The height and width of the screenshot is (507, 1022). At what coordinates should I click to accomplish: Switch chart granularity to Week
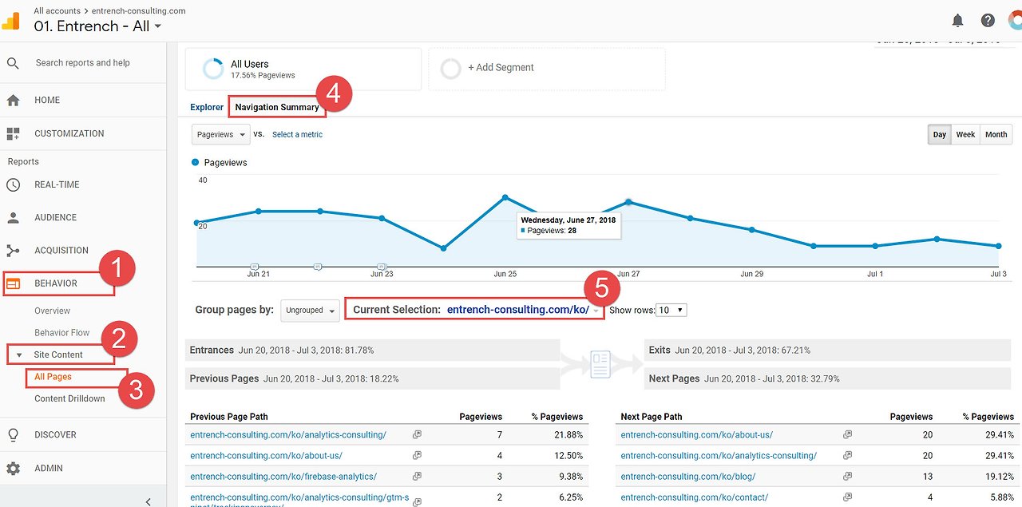tap(965, 135)
